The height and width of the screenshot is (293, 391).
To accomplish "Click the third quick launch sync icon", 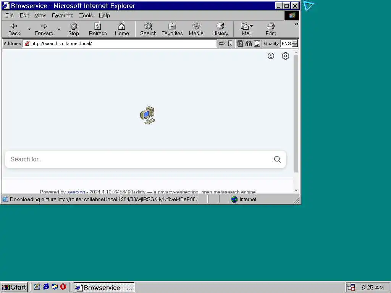I will 55,287.
